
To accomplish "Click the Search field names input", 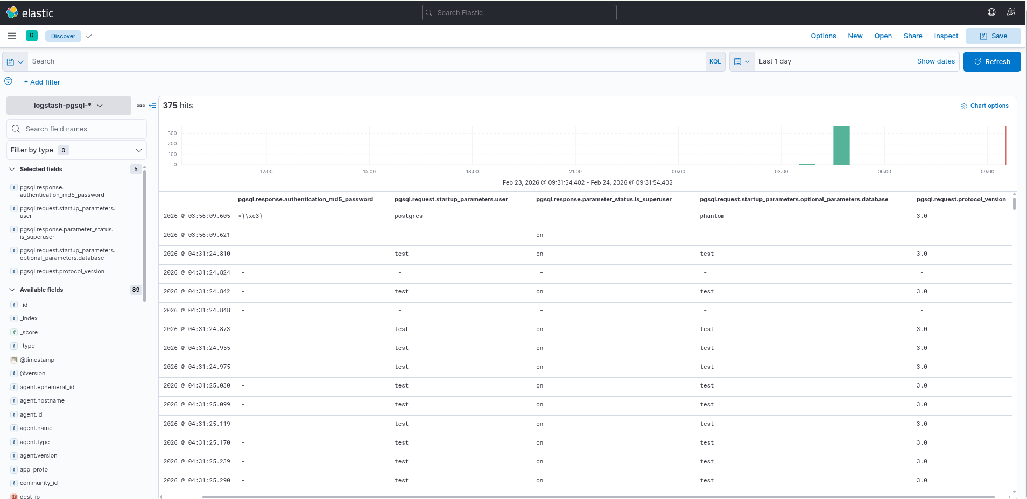I will (81, 129).
